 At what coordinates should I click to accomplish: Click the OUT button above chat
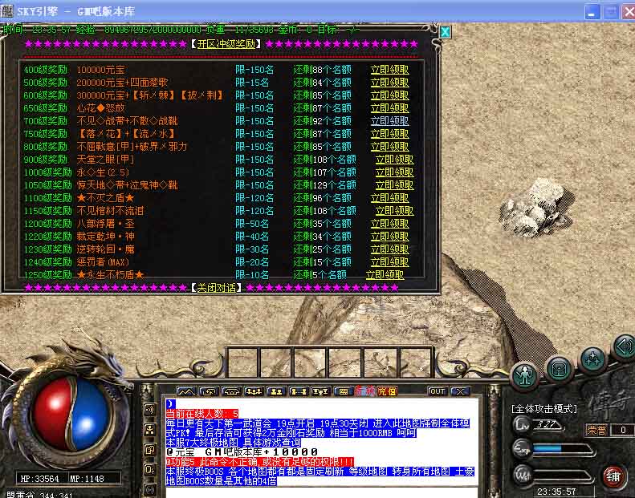(437, 391)
